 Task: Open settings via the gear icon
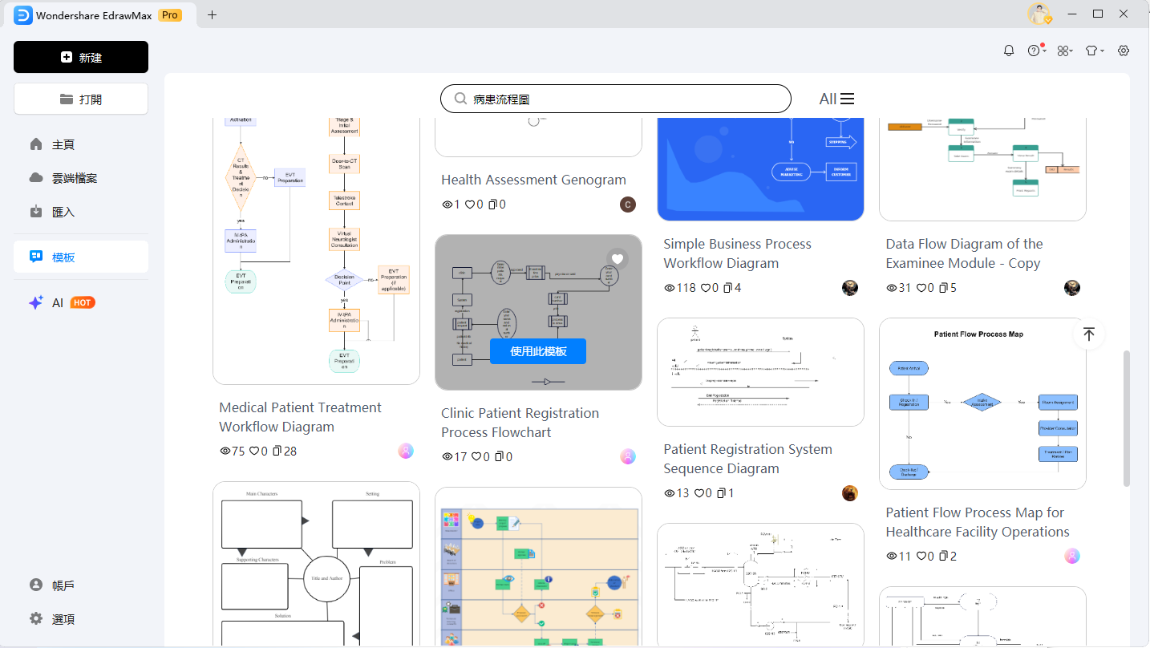pyautogui.click(x=1124, y=51)
